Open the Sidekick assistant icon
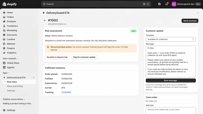This screenshot has height=114, width=203. [x=159, y=4]
